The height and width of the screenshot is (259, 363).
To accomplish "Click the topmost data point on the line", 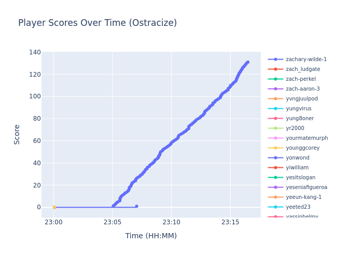I will (247, 62).
